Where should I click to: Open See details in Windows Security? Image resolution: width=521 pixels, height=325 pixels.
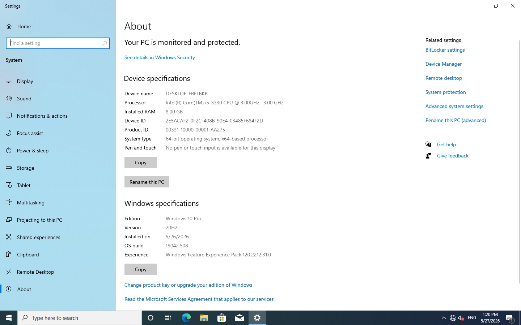pos(160,57)
